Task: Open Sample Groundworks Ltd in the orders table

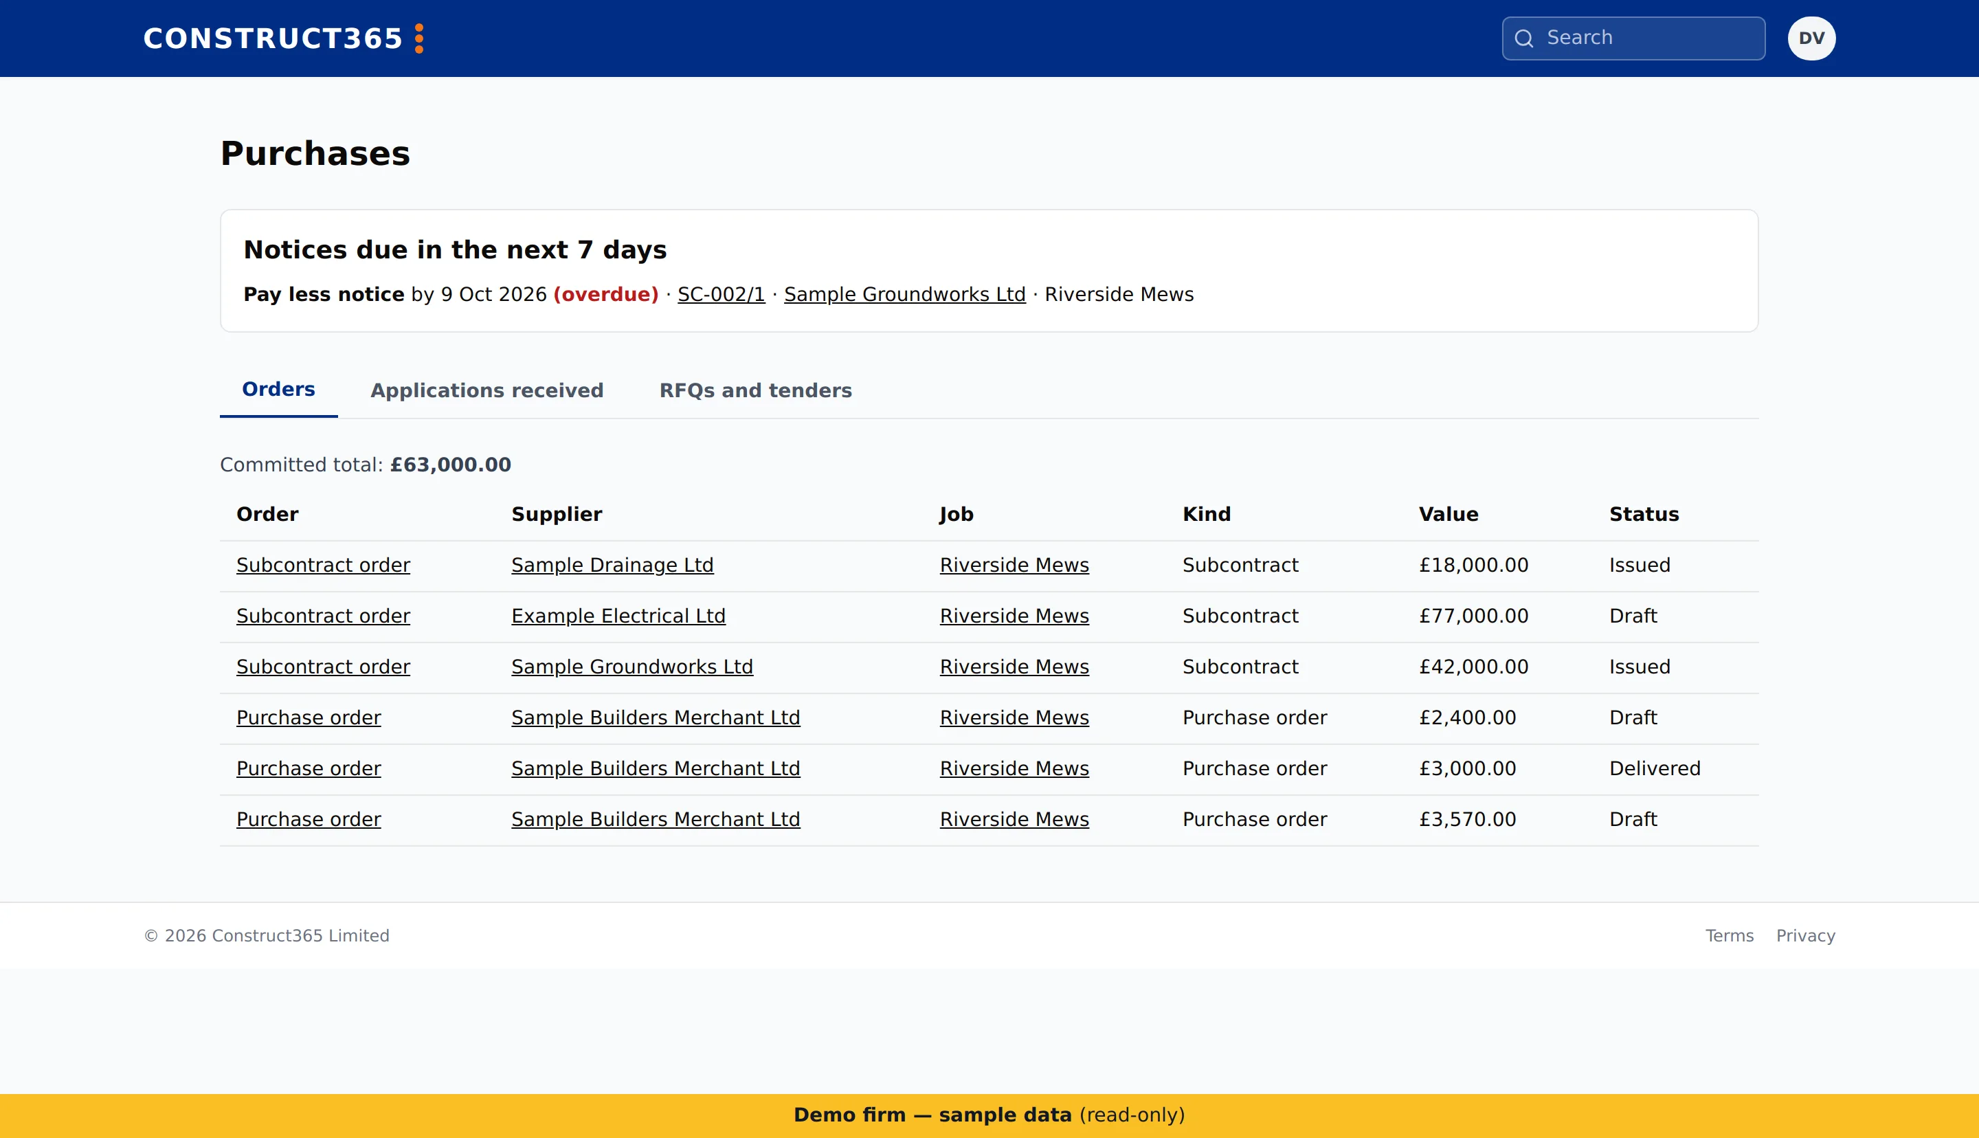Action: (x=632, y=667)
